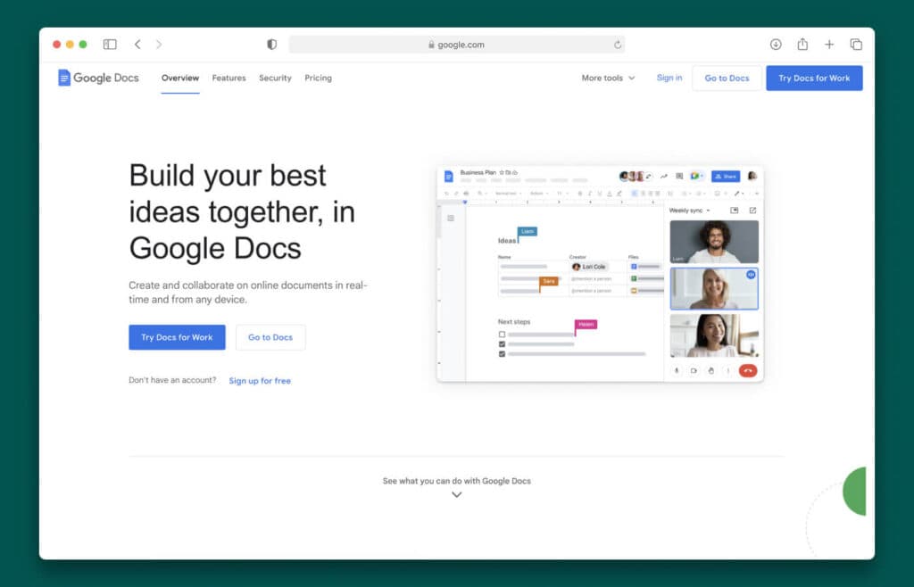This screenshot has height=587, width=914.
Task: Follow the 'Sign up for free' link
Action: tap(260, 381)
